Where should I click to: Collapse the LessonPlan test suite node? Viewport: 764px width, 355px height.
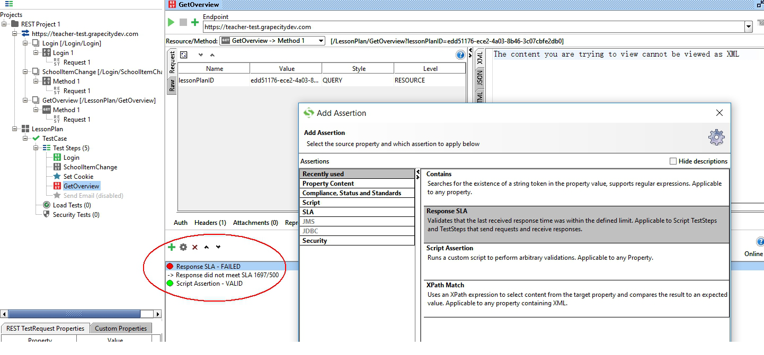(15, 129)
